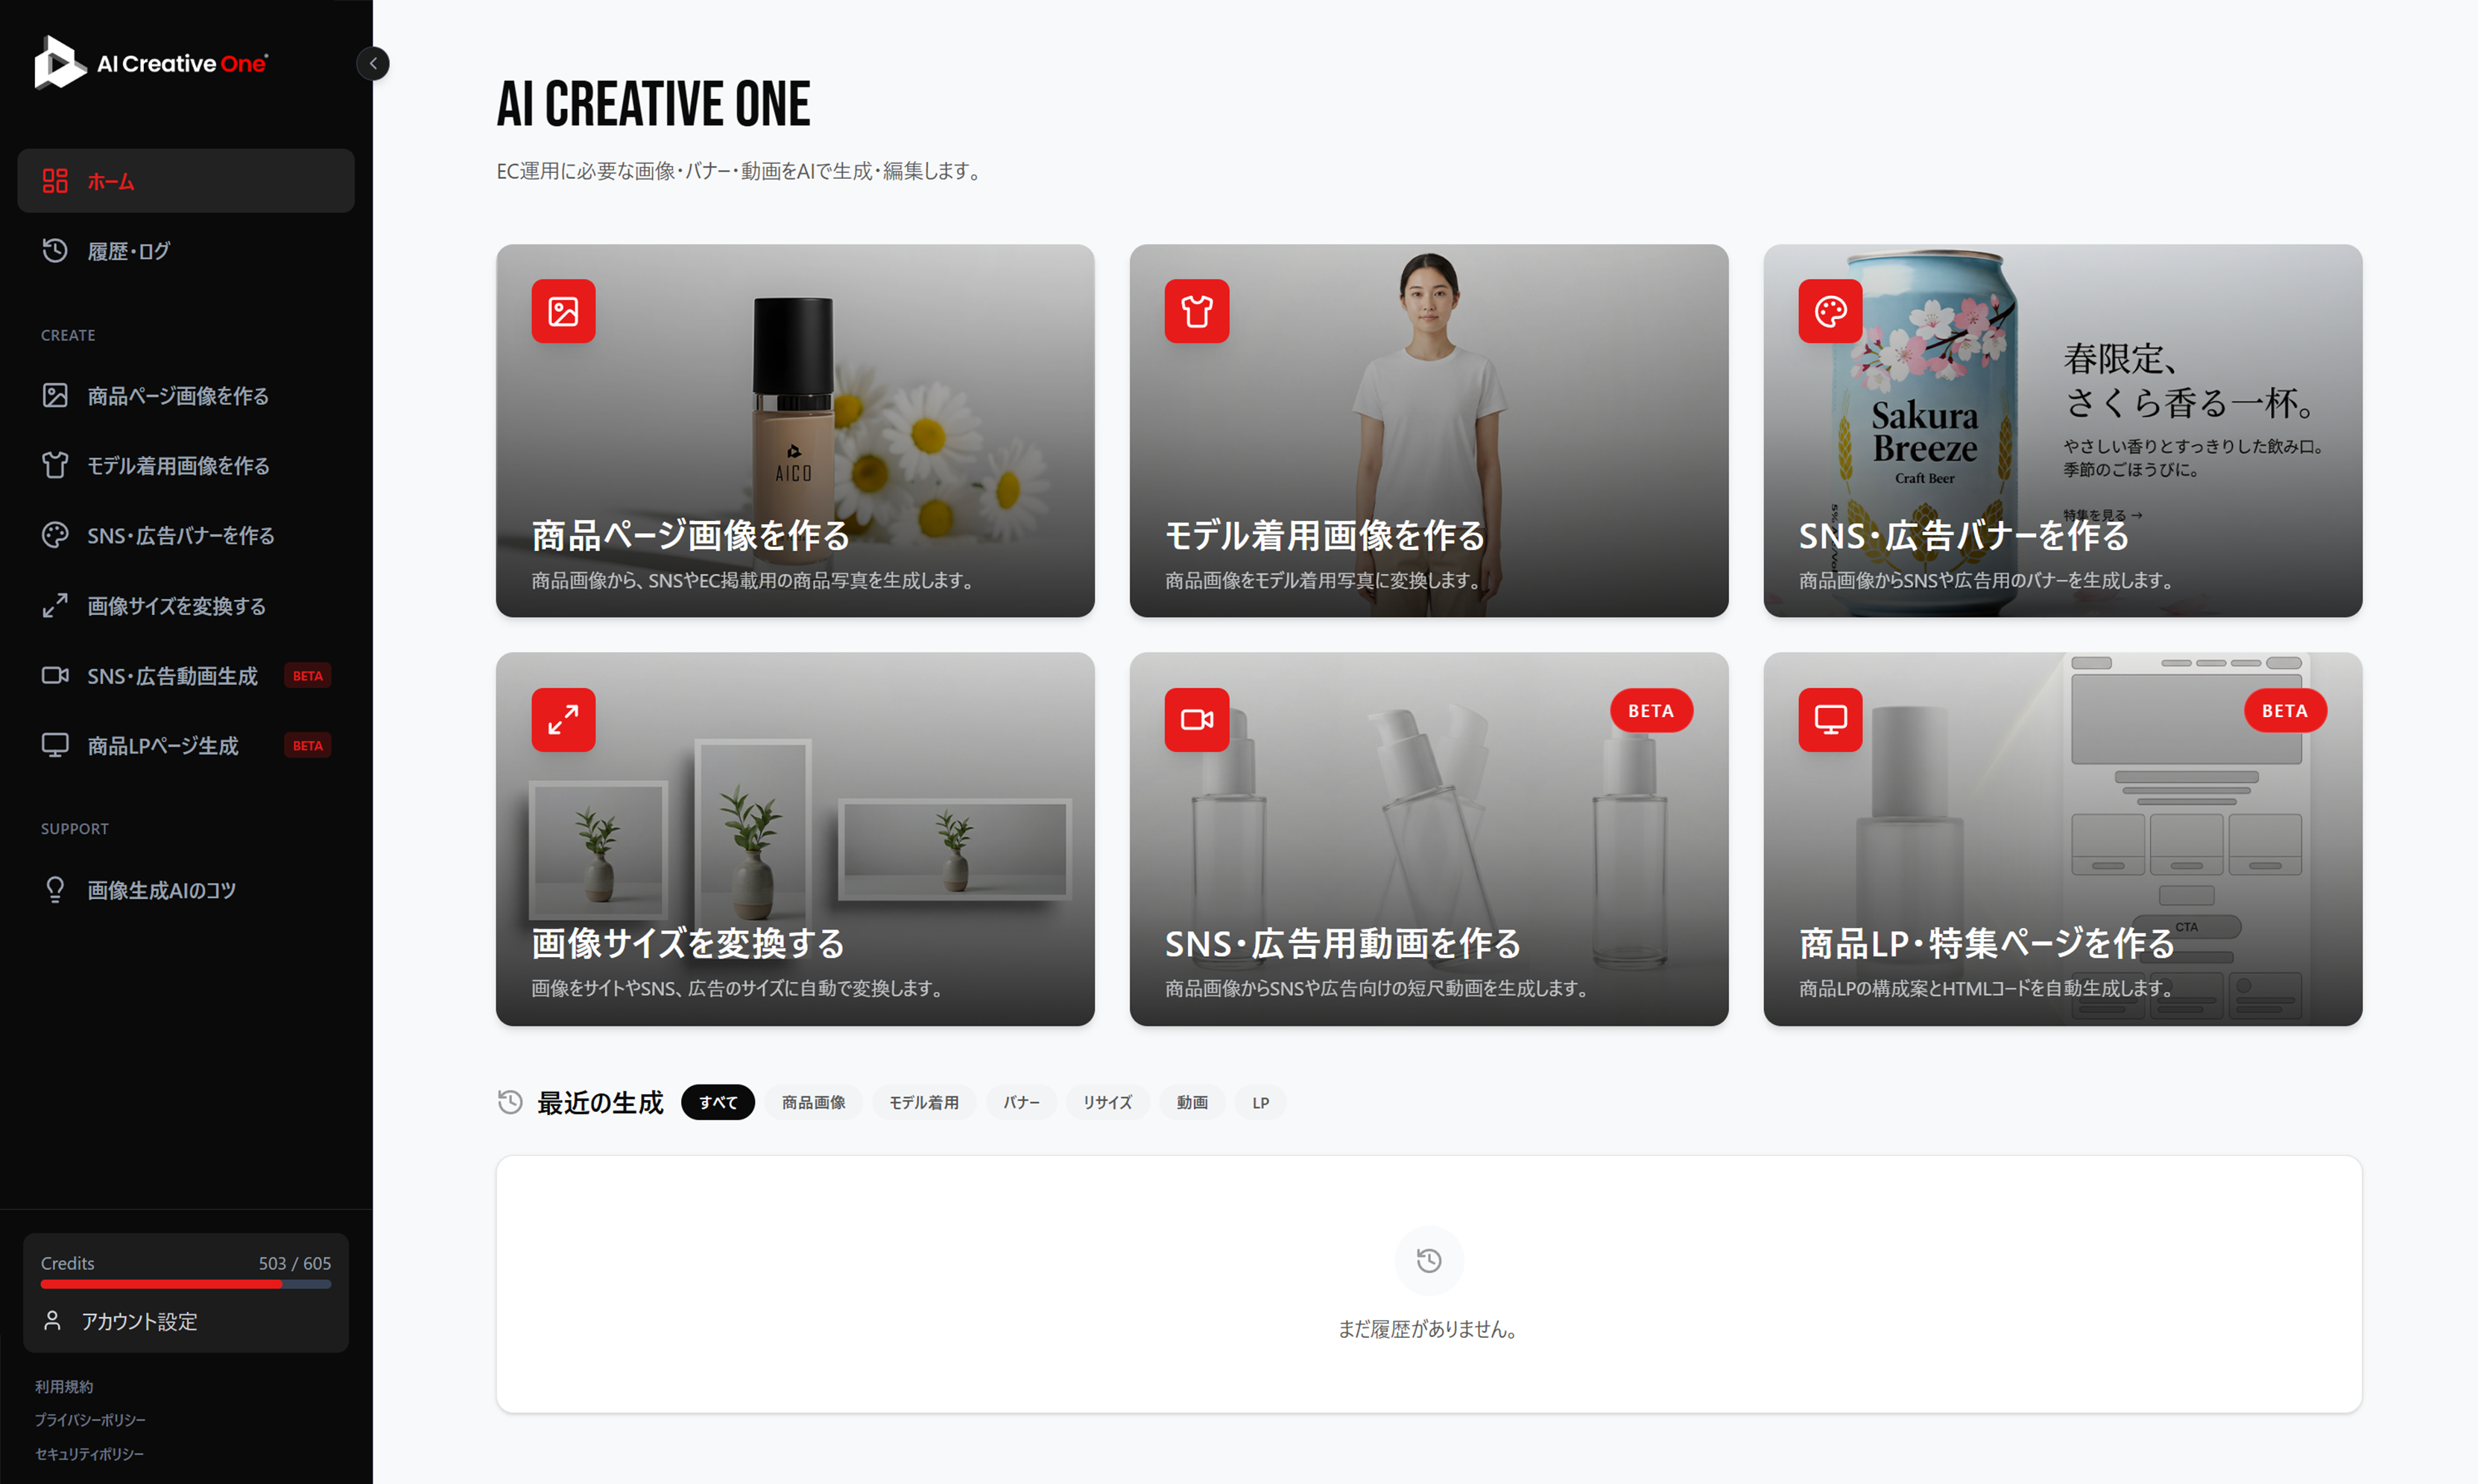The image size is (2478, 1484).
Task: Collapse the sidebar with chevron button
Action: 373,64
